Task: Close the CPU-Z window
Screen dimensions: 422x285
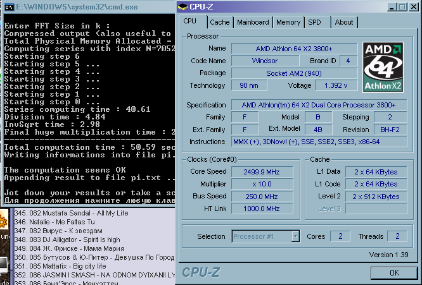Action: [413, 7]
